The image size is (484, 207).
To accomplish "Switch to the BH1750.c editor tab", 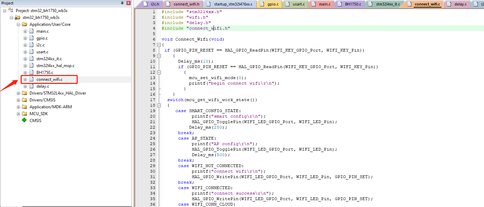I will point(350,4).
